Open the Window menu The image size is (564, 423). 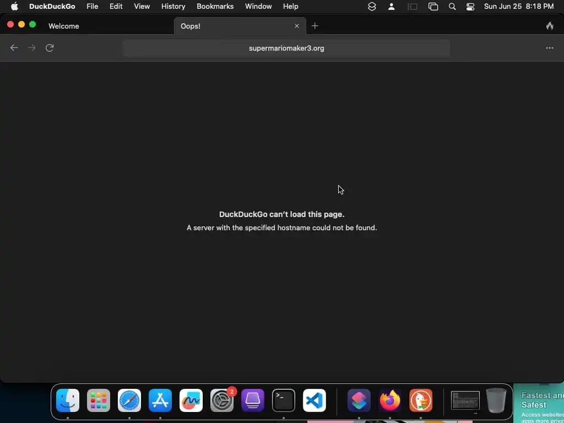[258, 7]
